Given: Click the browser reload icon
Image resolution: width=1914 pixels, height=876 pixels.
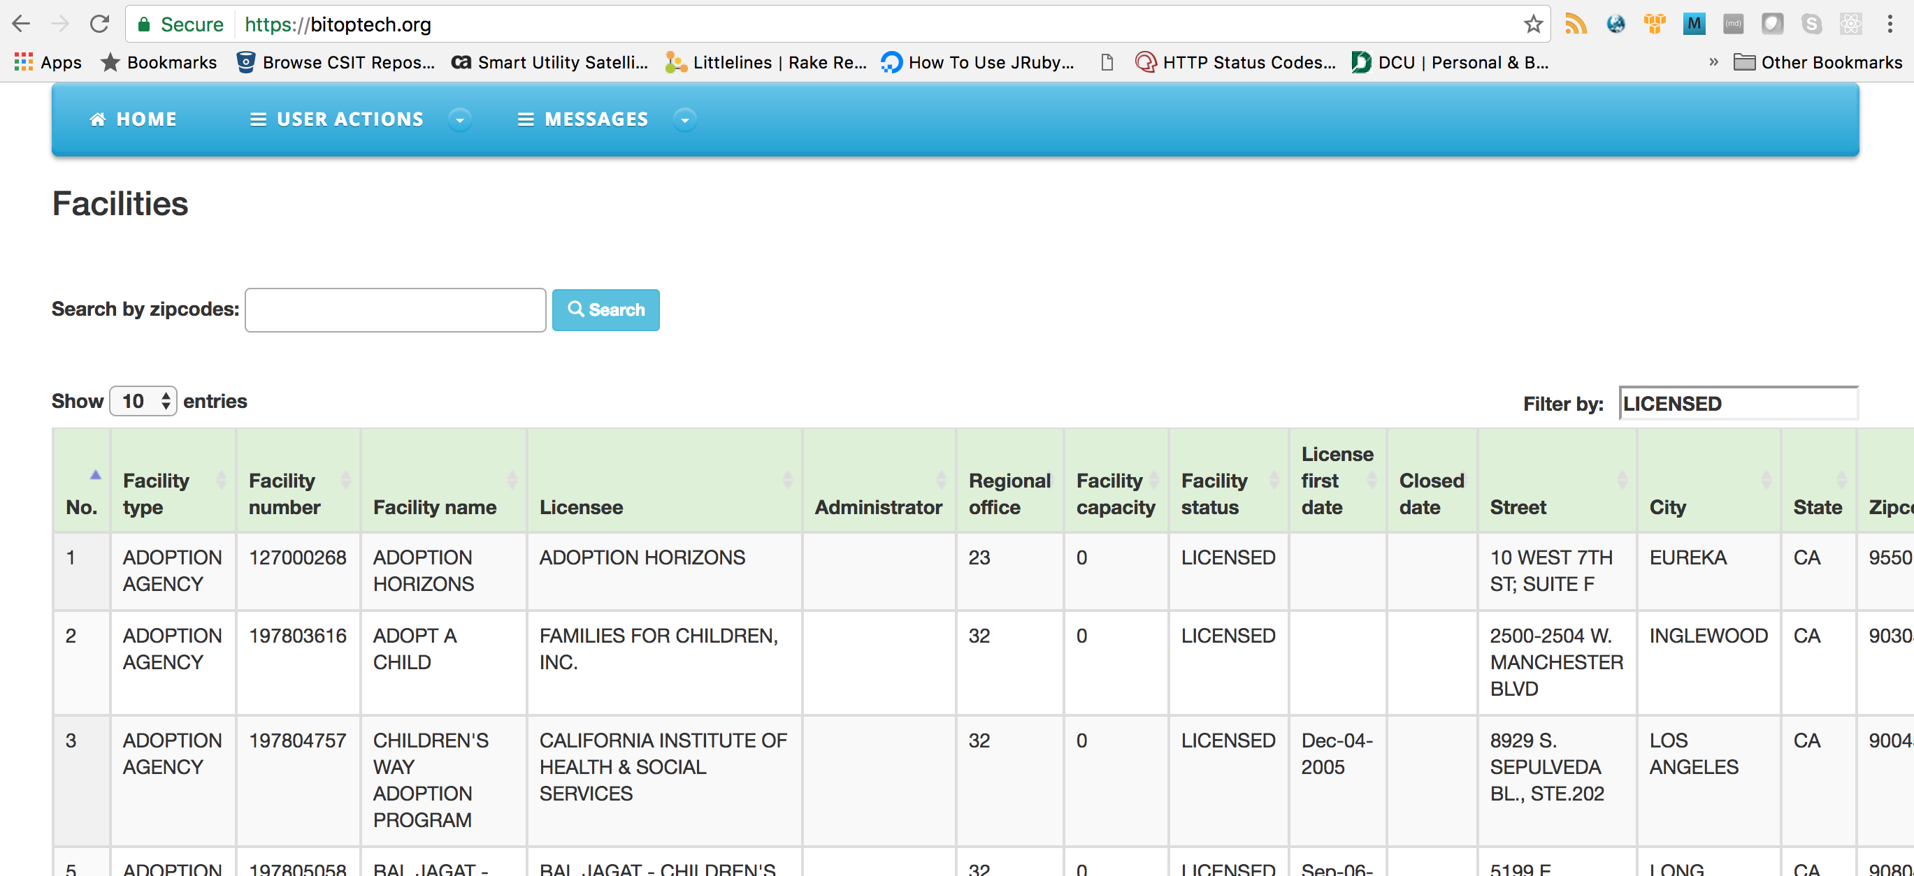Looking at the screenshot, I should pos(99,24).
